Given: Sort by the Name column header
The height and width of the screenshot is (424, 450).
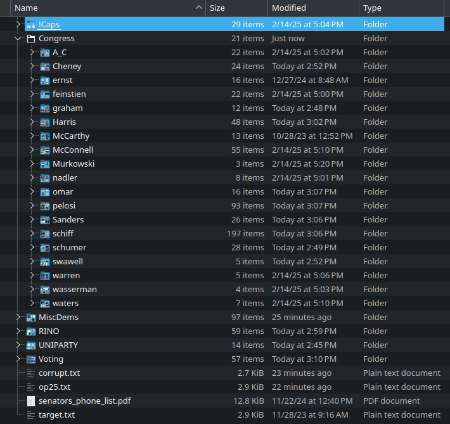Looking at the screenshot, I should click(x=108, y=8).
